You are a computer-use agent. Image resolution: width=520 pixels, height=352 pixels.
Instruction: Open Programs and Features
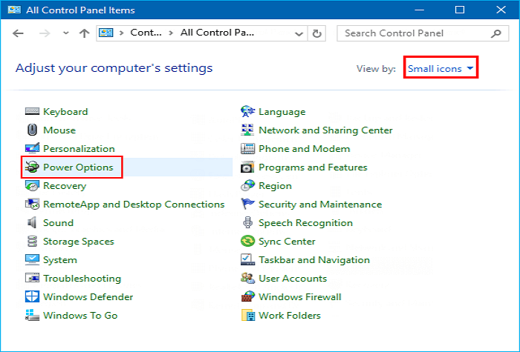coord(313,167)
